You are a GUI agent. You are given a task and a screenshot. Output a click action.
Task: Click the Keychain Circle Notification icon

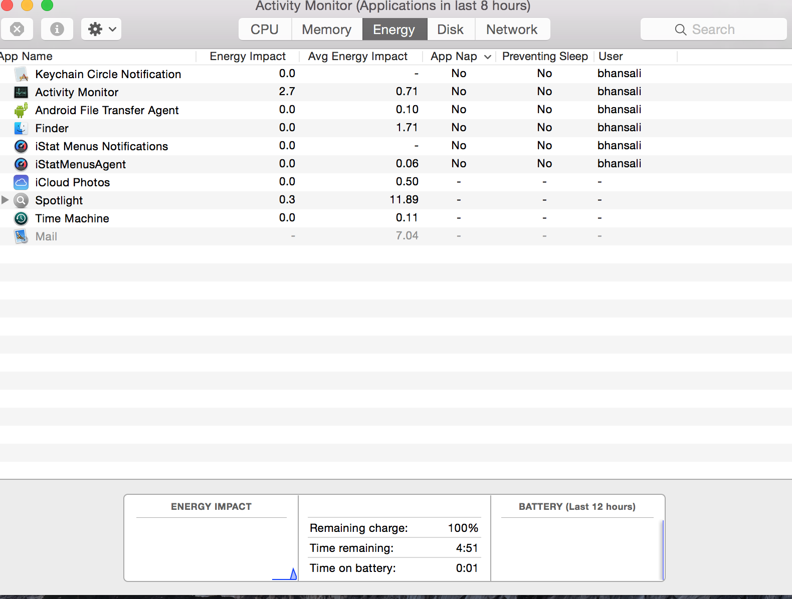click(21, 74)
